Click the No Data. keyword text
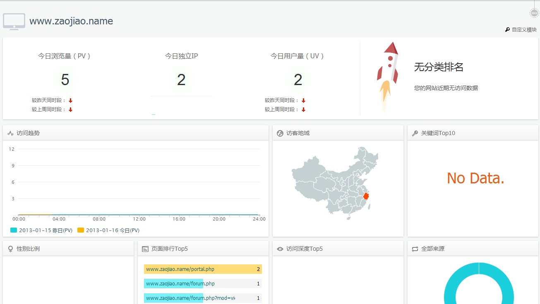Screen dimensions: 540x304 [x=475, y=178]
